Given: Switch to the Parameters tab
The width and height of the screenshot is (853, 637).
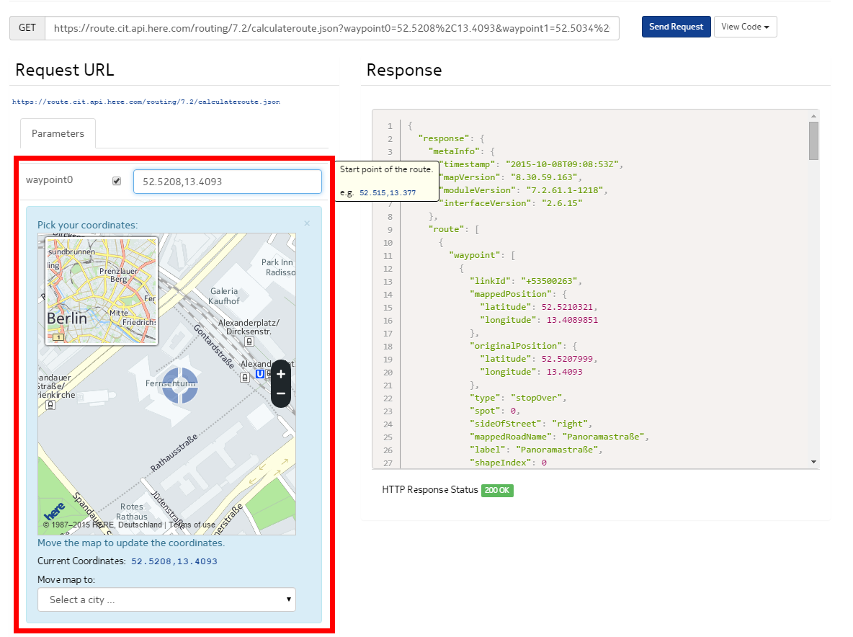Looking at the screenshot, I should pos(58,133).
